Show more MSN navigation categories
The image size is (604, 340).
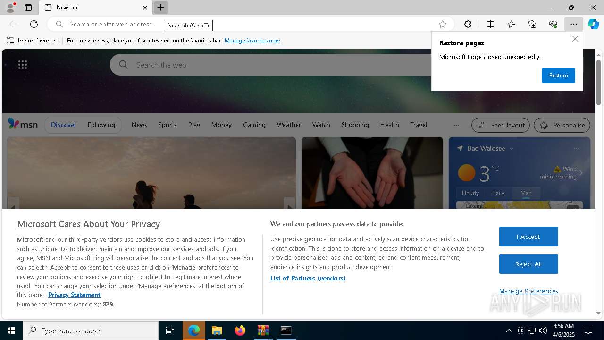point(456,125)
